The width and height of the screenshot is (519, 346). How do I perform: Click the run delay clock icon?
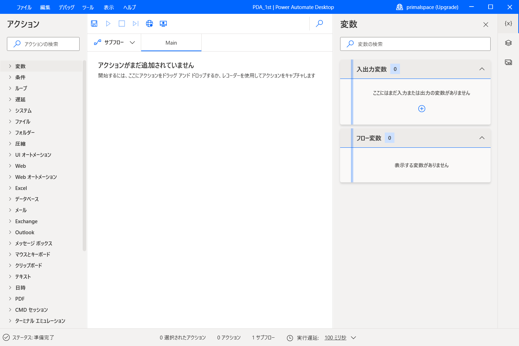pos(290,338)
